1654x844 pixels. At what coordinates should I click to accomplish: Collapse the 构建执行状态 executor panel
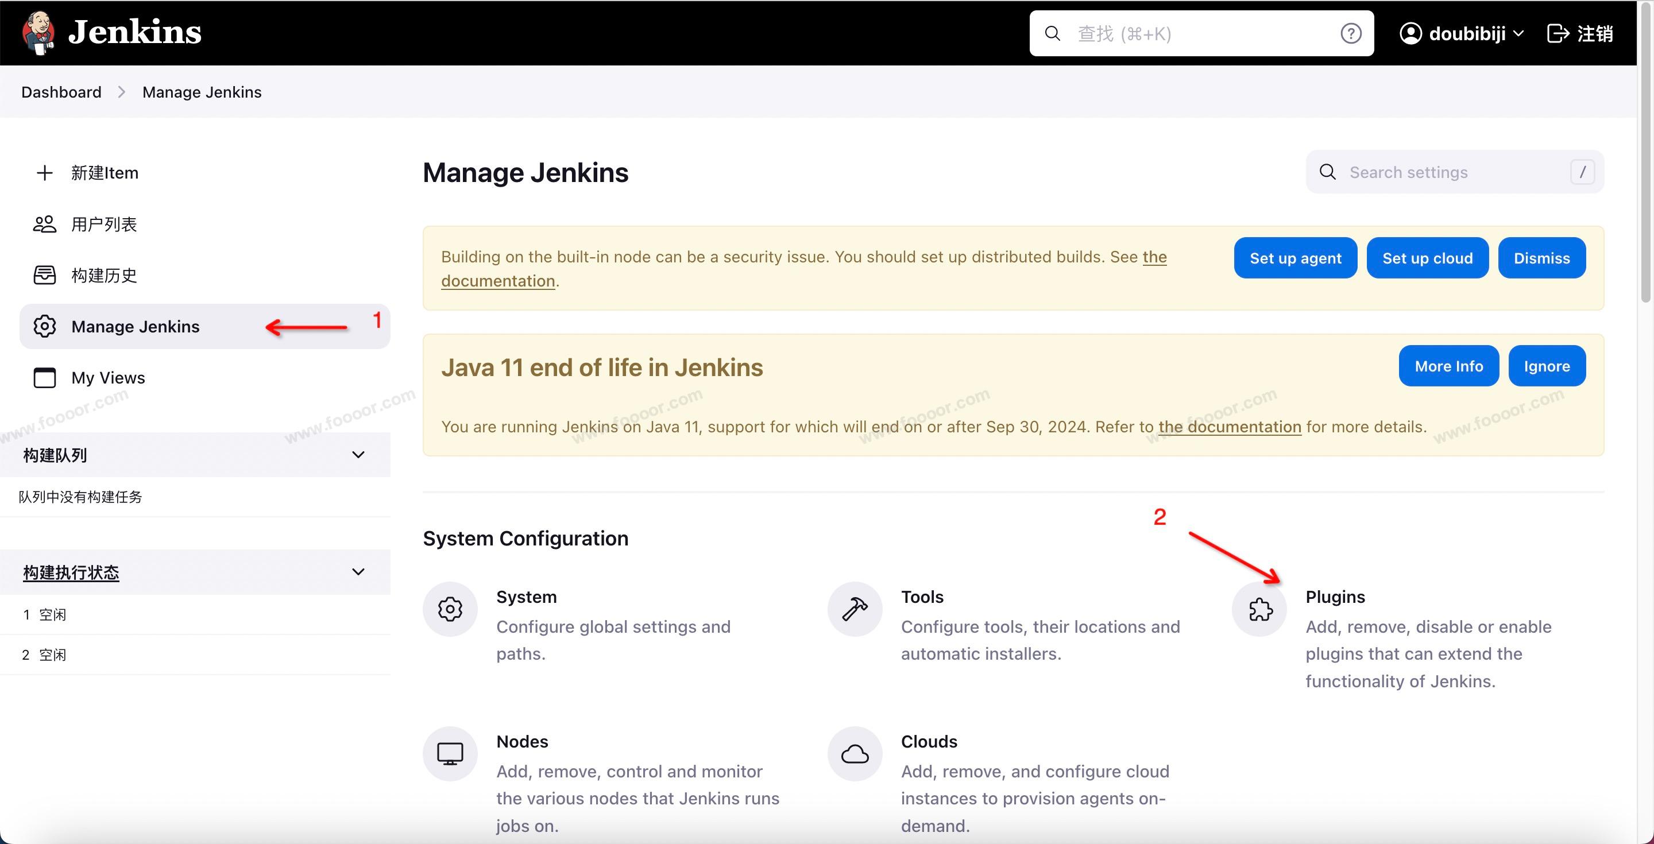[x=358, y=572]
